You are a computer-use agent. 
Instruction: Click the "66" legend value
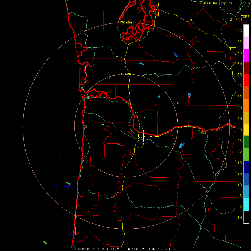click(240, 31)
